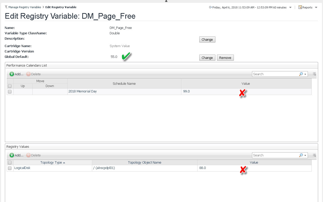This screenshot has width=323, height=202.
Task: Click the search magnifier in Performance Calendars List
Action: click(x=301, y=74)
